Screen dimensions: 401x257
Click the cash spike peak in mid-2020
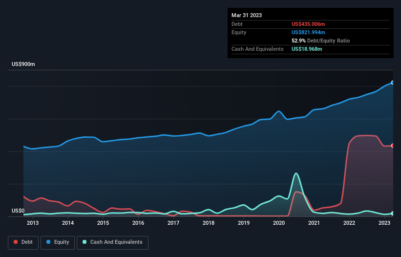click(x=296, y=173)
